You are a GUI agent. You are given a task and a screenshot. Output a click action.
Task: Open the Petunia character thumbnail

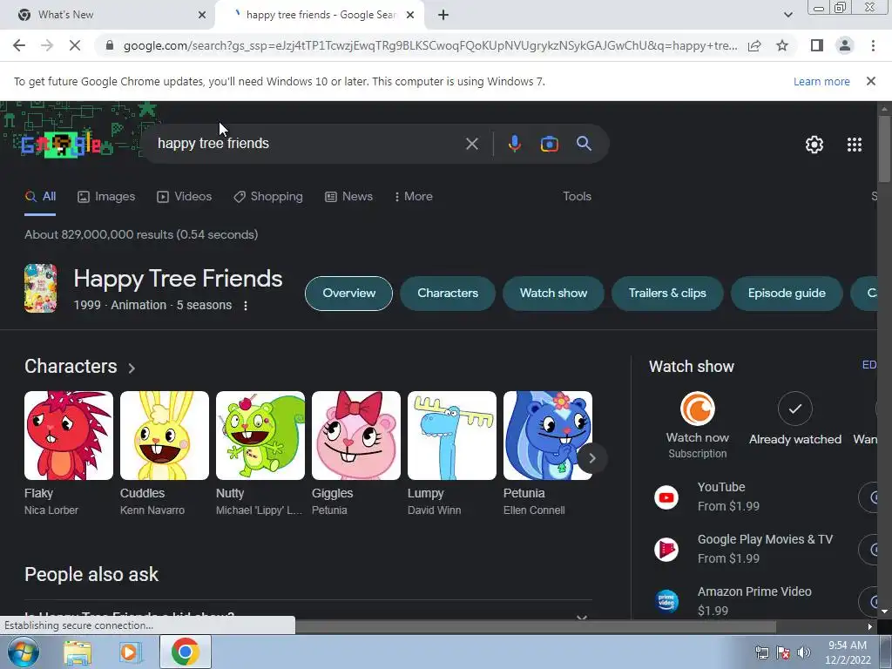(x=547, y=436)
